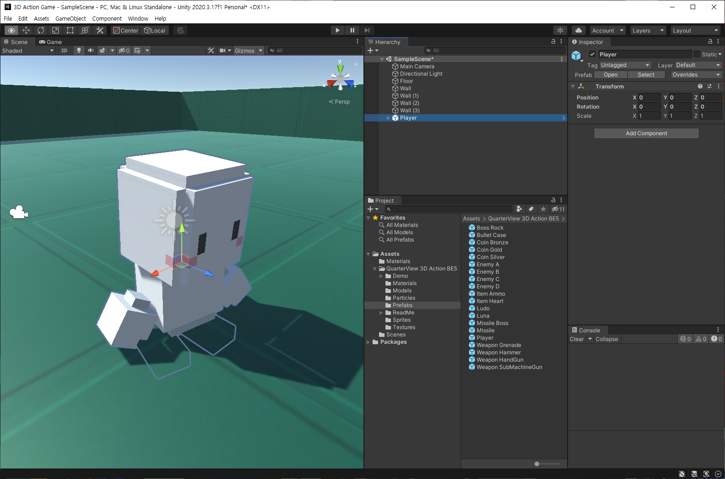This screenshot has height=479, width=725.
Task: Expand the Player object in Hierarchy
Action: [x=388, y=118]
